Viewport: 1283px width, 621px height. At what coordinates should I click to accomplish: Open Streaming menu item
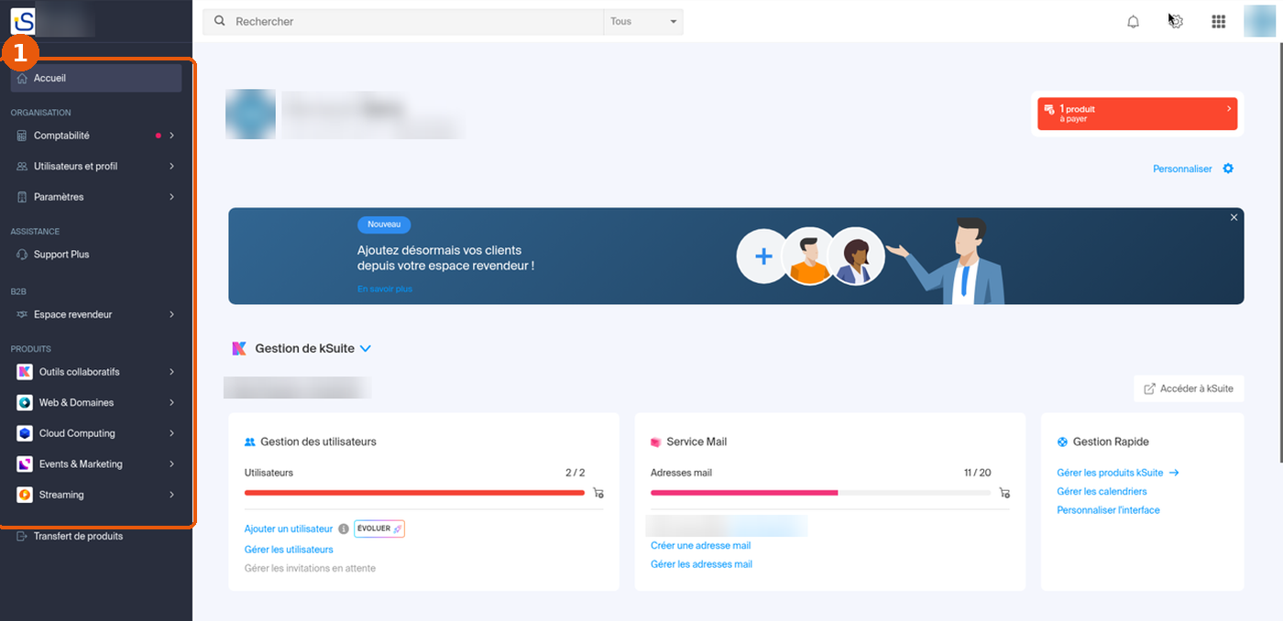point(96,495)
